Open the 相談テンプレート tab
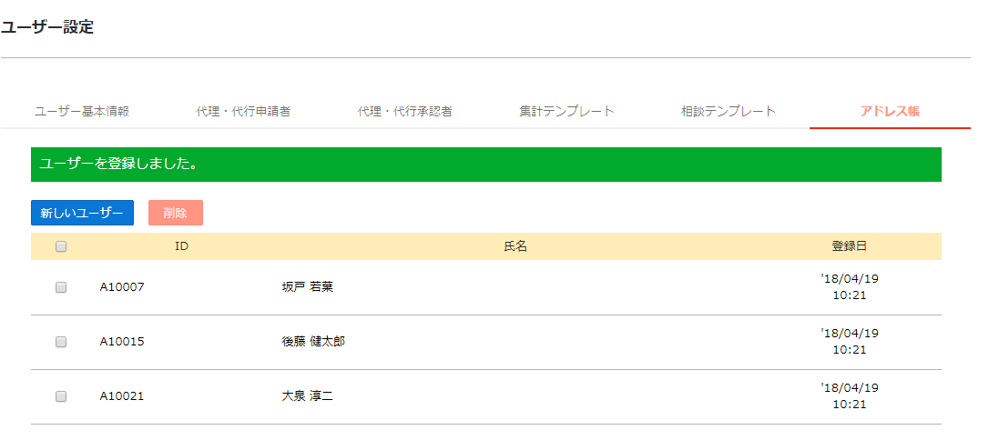Screen dimensions: 989x440 729,112
